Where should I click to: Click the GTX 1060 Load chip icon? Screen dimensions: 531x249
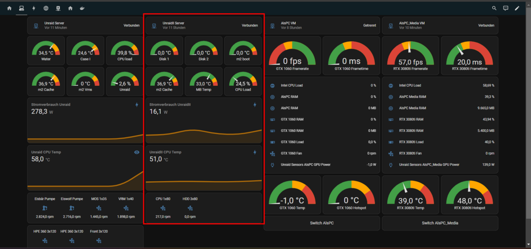[x=272, y=142]
